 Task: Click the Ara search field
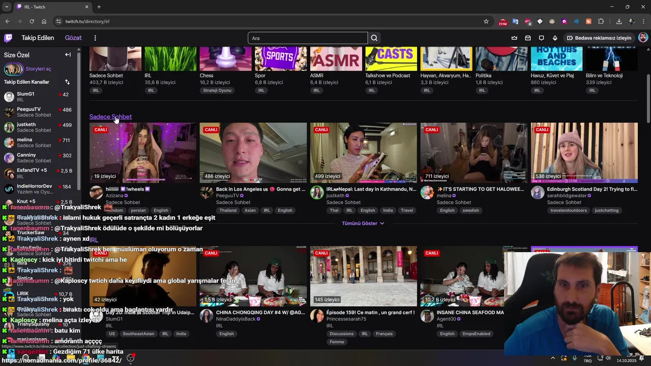tap(308, 38)
